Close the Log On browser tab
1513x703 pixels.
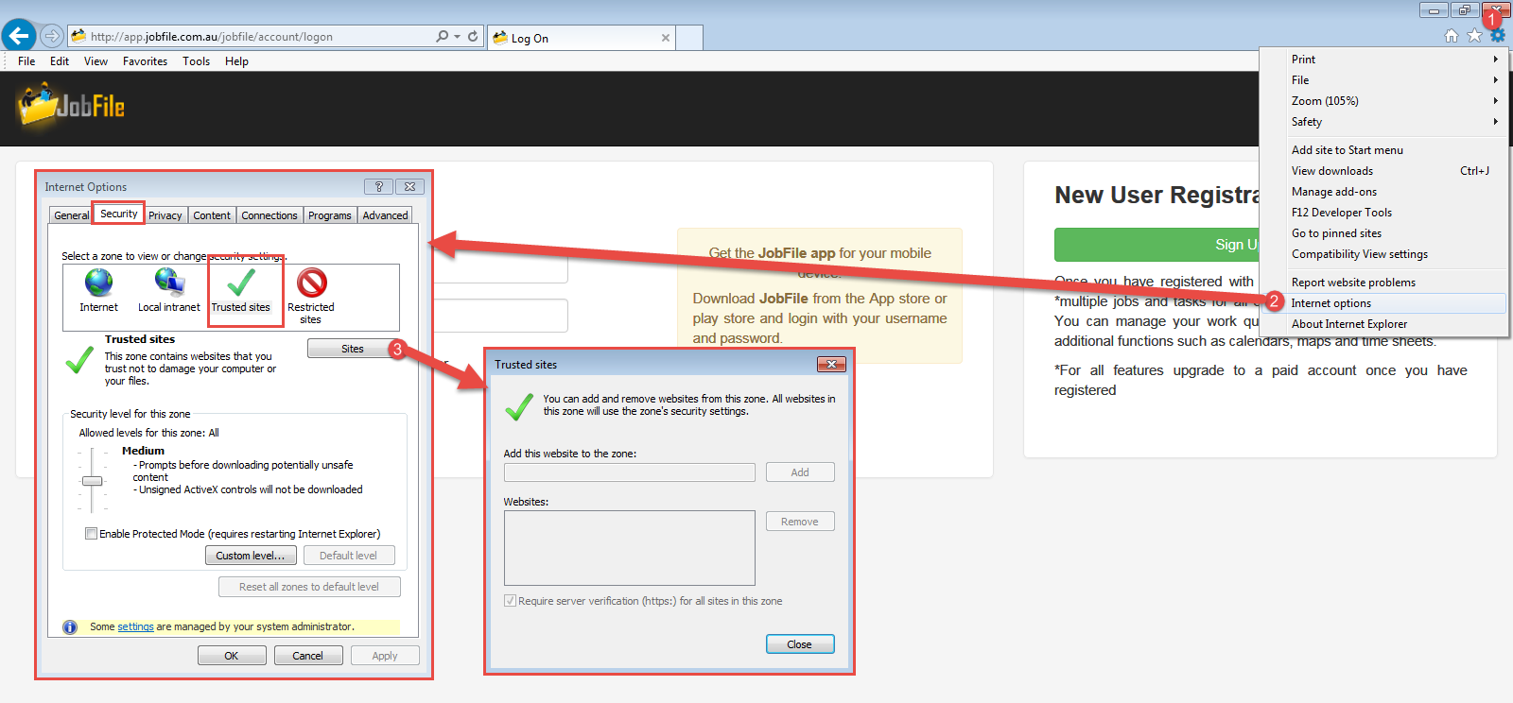click(666, 38)
